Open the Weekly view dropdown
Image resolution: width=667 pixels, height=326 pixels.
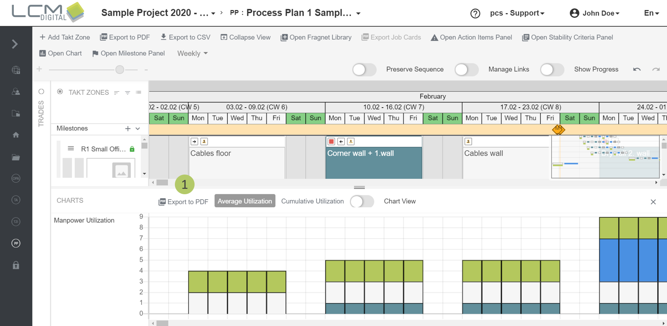pyautogui.click(x=192, y=54)
